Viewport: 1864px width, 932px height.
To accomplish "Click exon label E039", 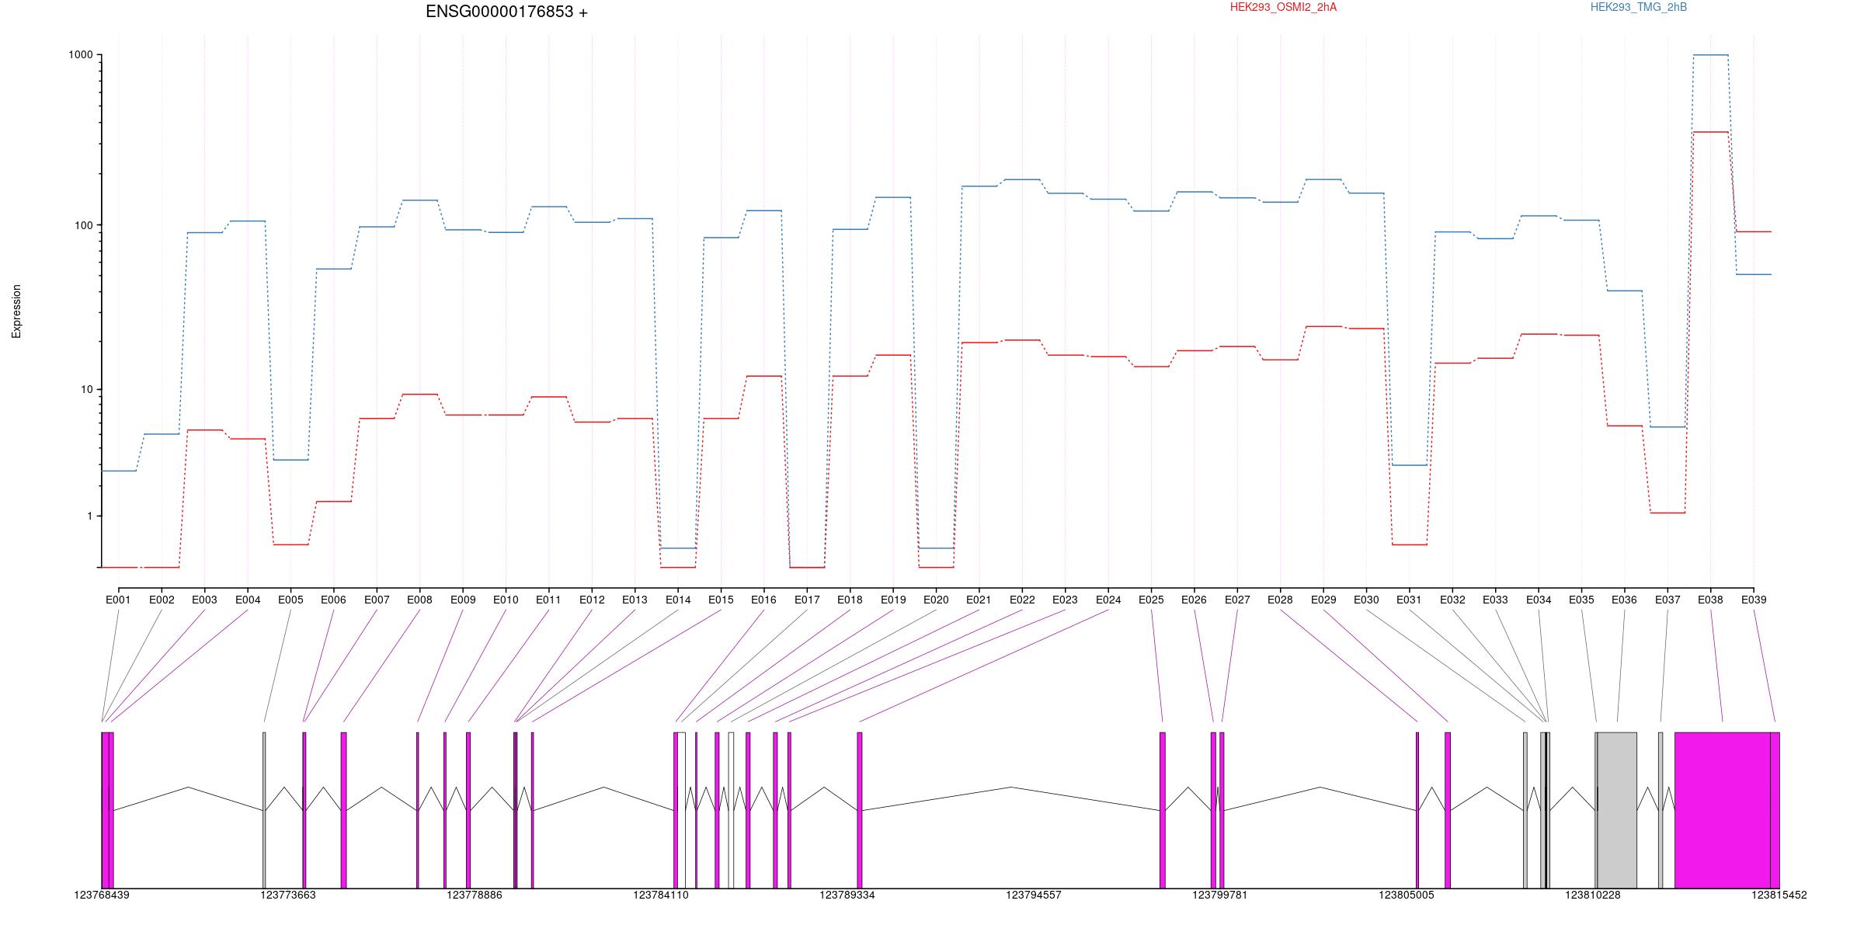I will pos(1754,600).
